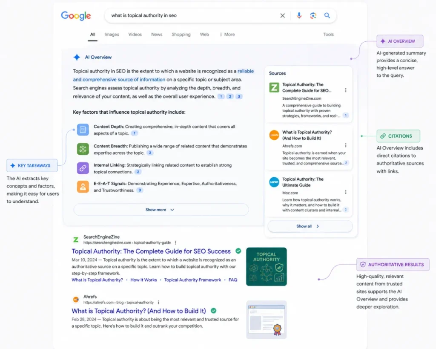Click SearchEngineZine Z favicon in Sources
The width and height of the screenshot is (436, 349).
pyautogui.click(x=274, y=87)
